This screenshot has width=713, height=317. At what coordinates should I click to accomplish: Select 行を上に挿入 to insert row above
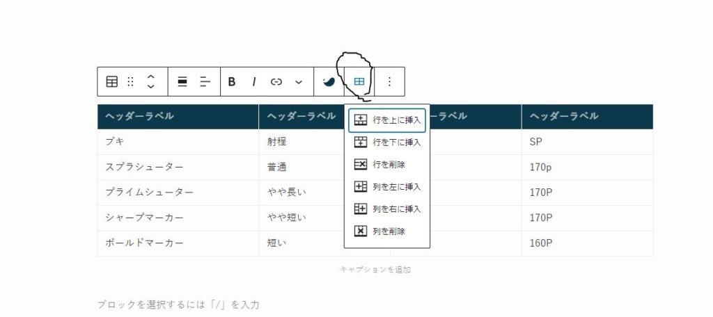387,120
